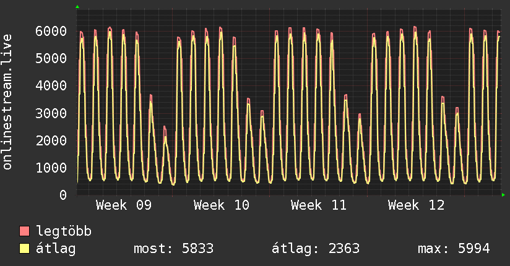Select the legtöbb legend label

[64, 231]
